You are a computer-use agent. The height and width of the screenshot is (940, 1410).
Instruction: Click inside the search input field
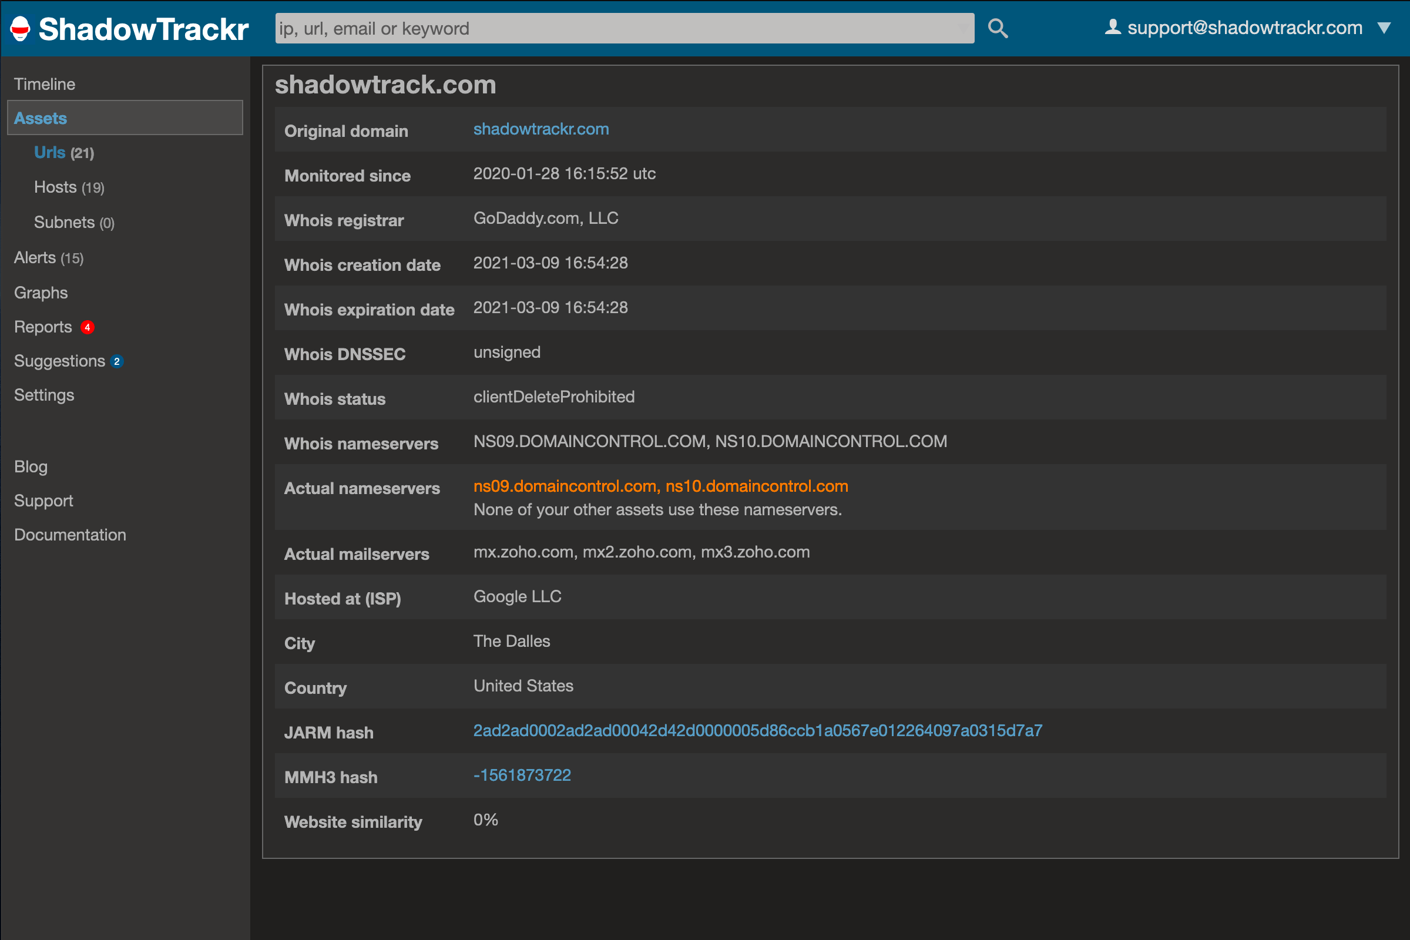click(x=623, y=28)
